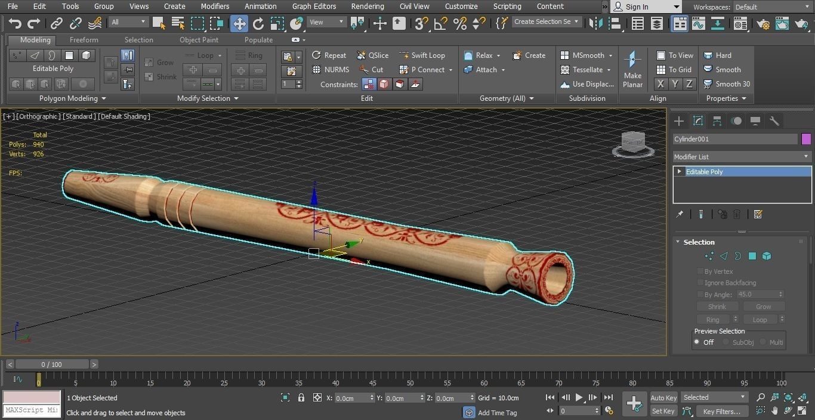Viewport: 815px width, 420px height.
Task: Go to the animation end frame
Action: click(x=608, y=397)
